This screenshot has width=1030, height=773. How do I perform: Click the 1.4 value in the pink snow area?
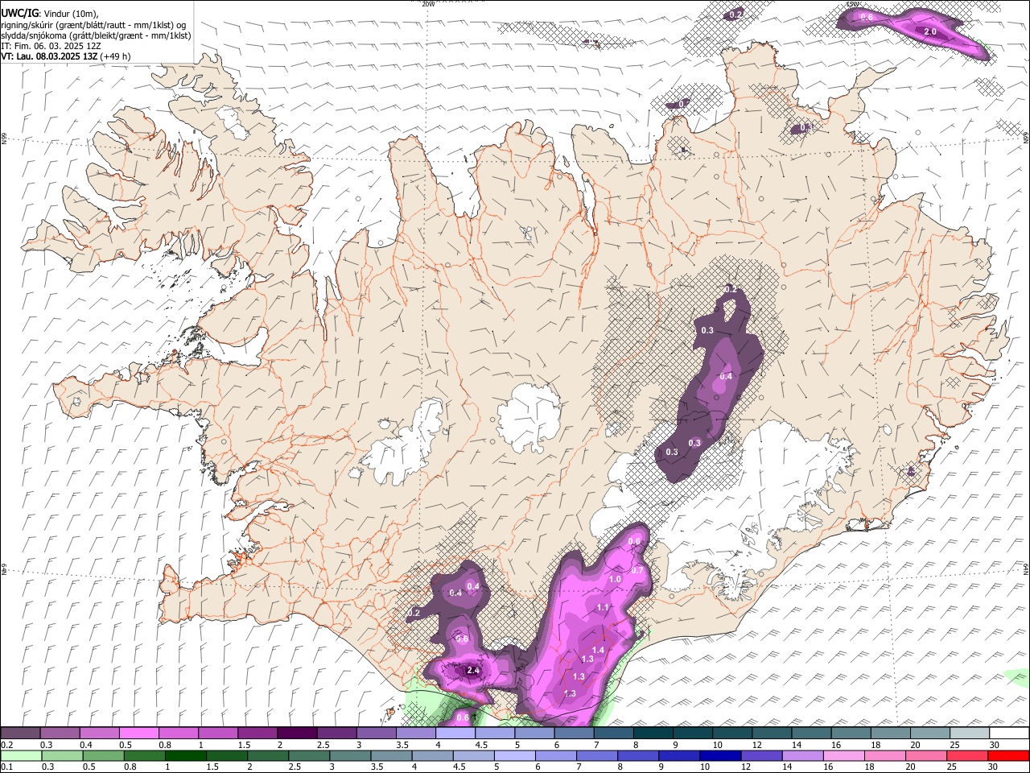click(598, 650)
